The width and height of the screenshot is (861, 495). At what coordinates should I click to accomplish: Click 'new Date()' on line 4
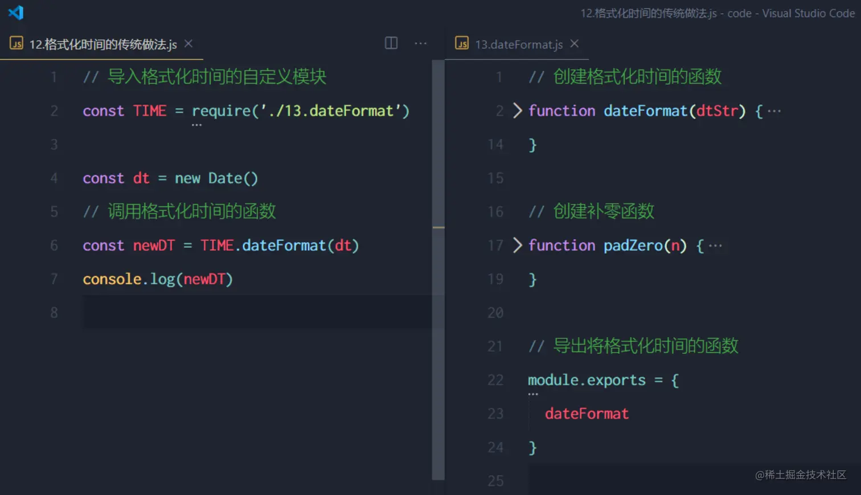[216, 178]
